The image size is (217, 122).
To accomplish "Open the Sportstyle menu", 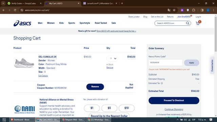I will point(85,23).
